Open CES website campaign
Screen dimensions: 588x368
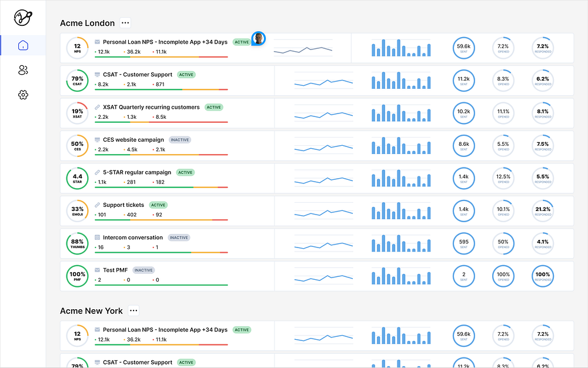pyautogui.click(x=133, y=140)
